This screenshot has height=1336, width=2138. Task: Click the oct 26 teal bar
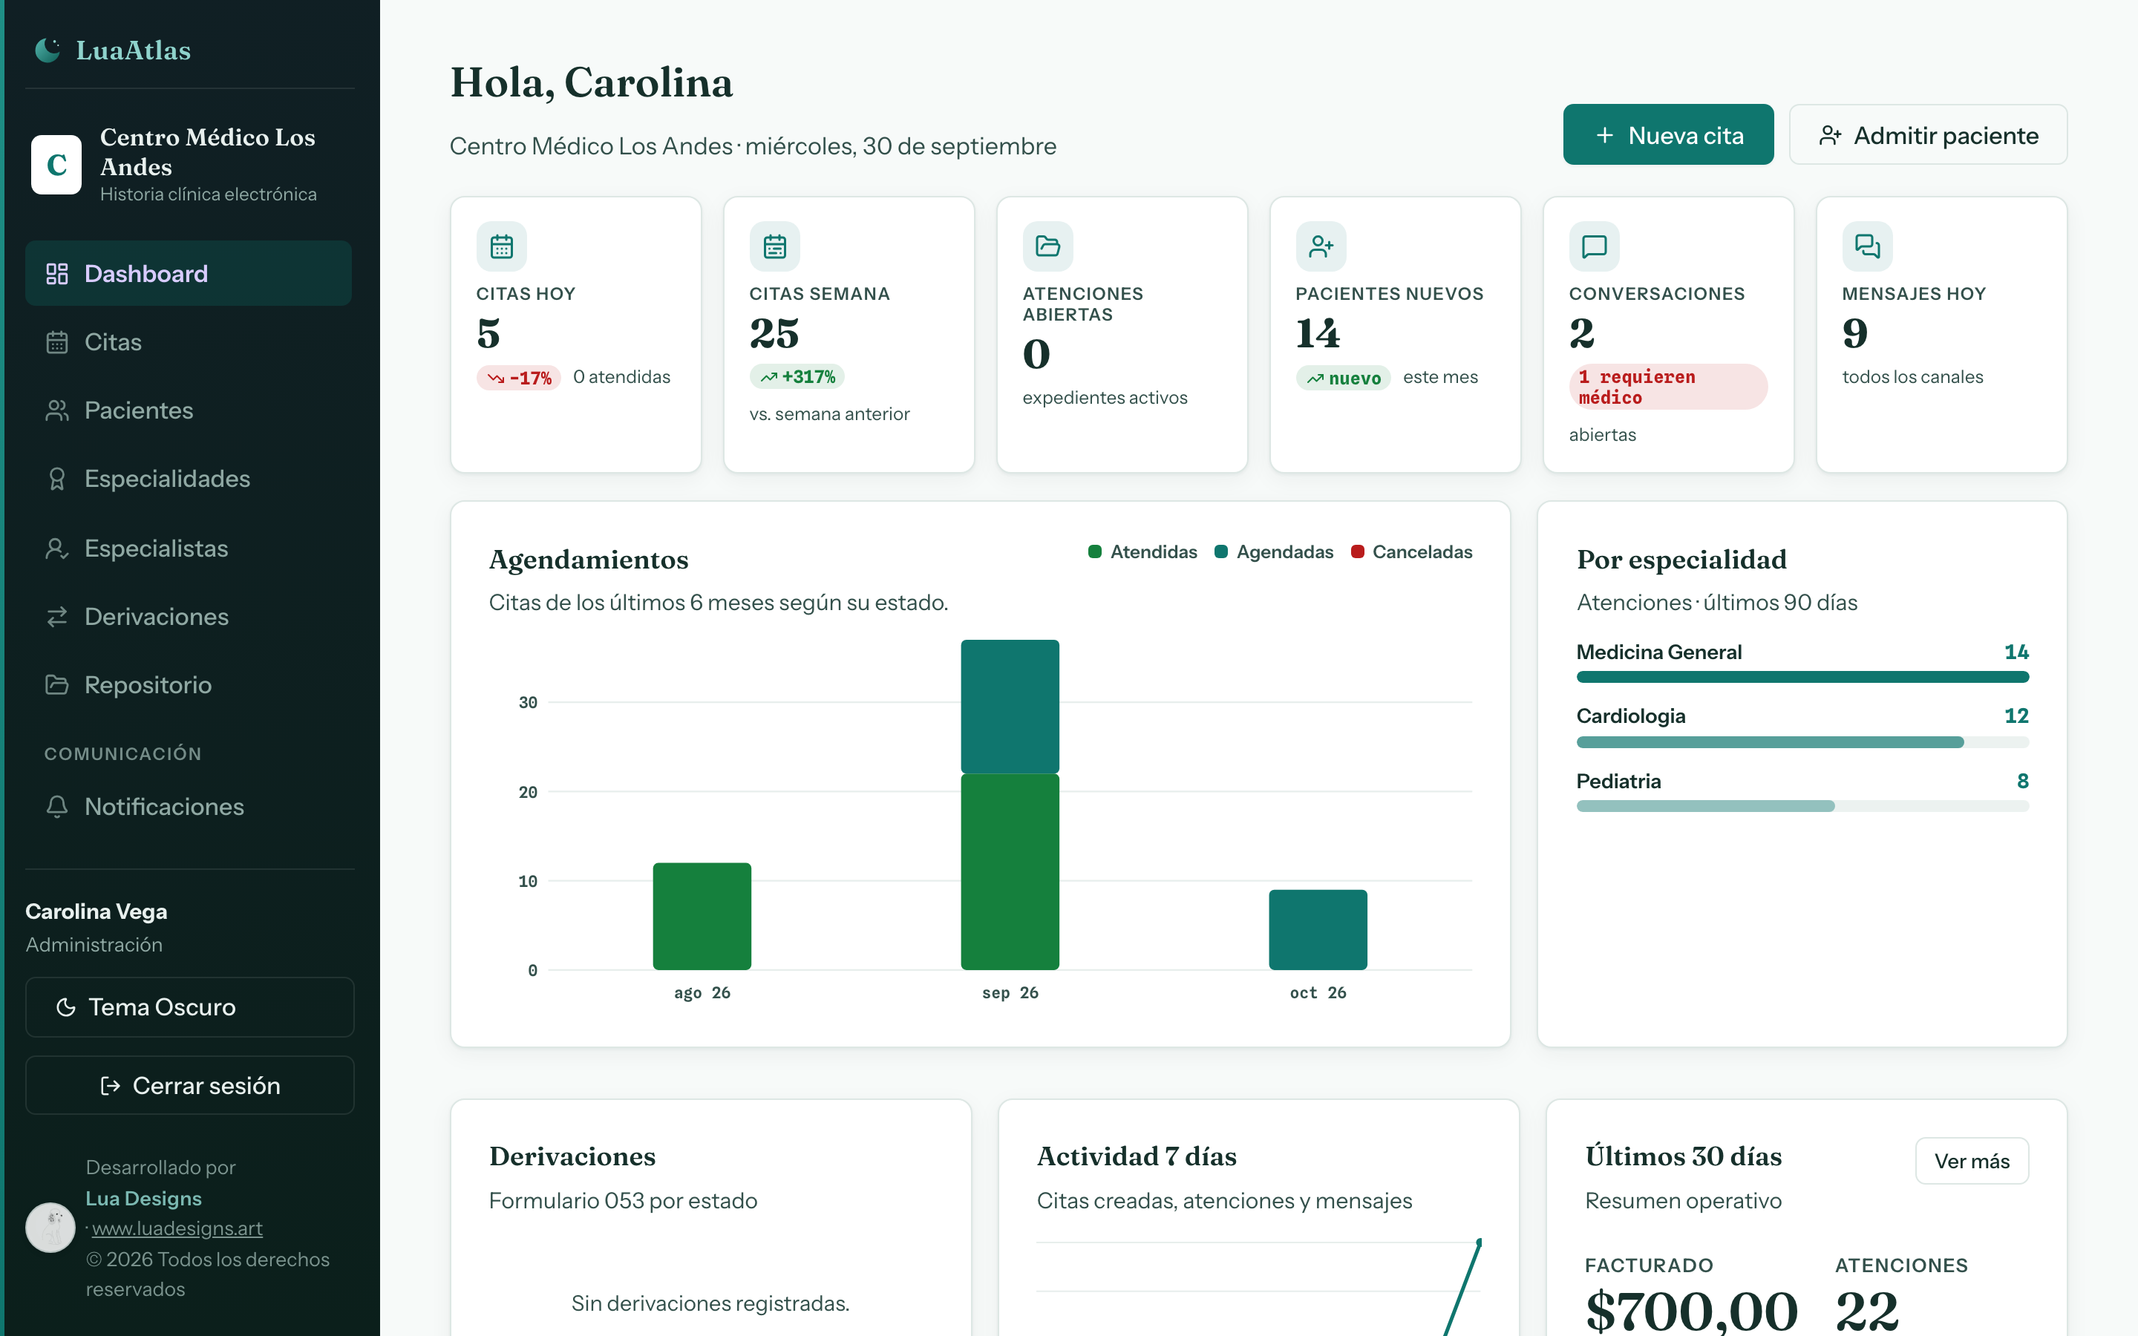pos(1317,929)
